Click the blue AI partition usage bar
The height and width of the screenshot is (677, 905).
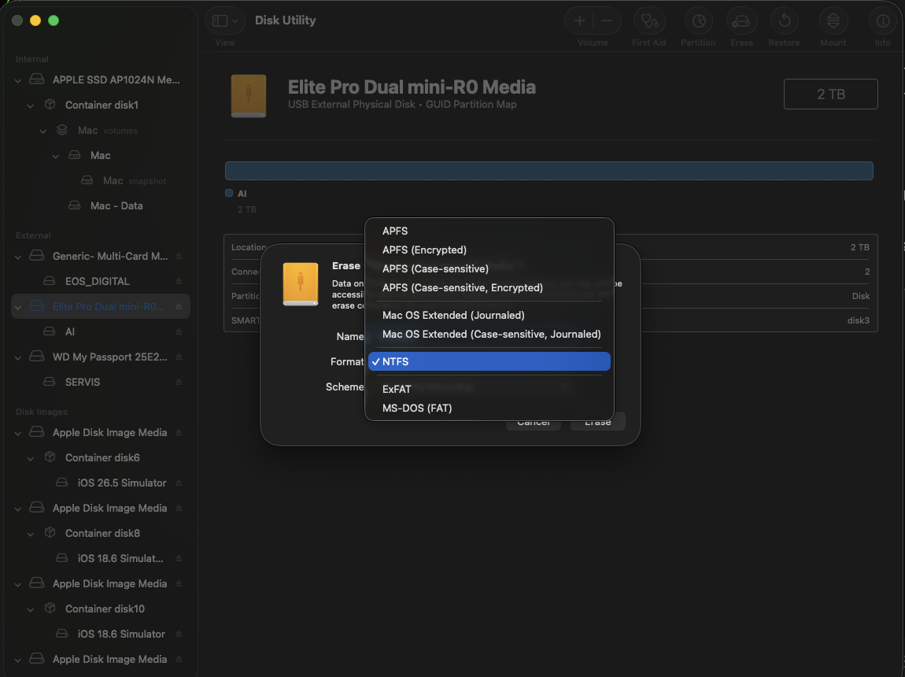[549, 171]
